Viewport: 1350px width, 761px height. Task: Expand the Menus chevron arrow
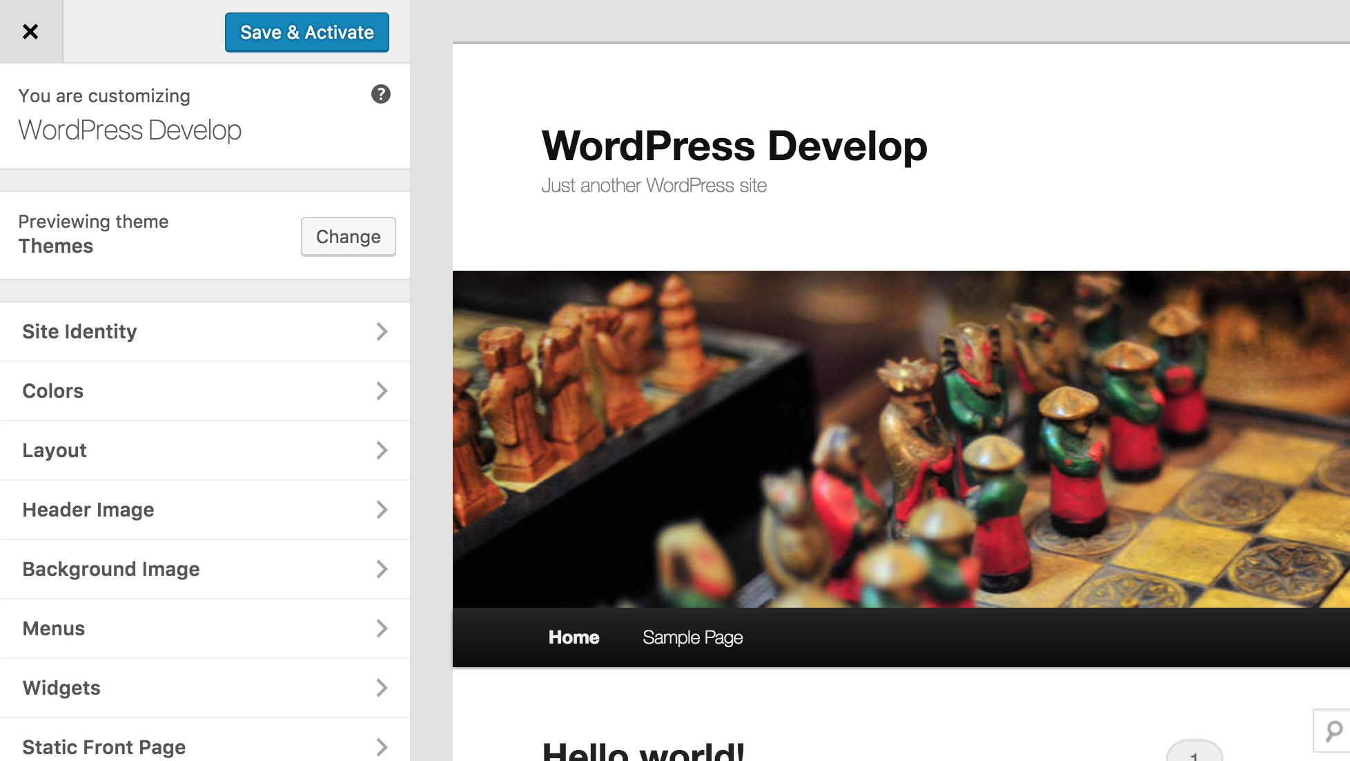(382, 628)
